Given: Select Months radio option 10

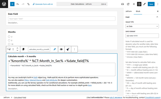Looking at the screenshot, I should coord(9,44).
